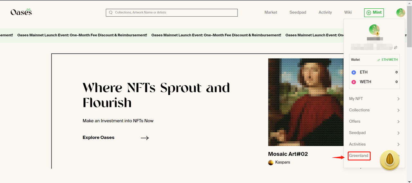Click the ETH coin icon
412x183 pixels.
(x=354, y=72)
